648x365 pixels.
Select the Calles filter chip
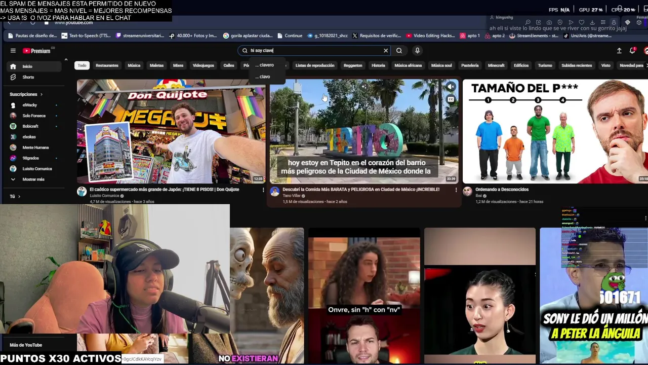point(229,65)
